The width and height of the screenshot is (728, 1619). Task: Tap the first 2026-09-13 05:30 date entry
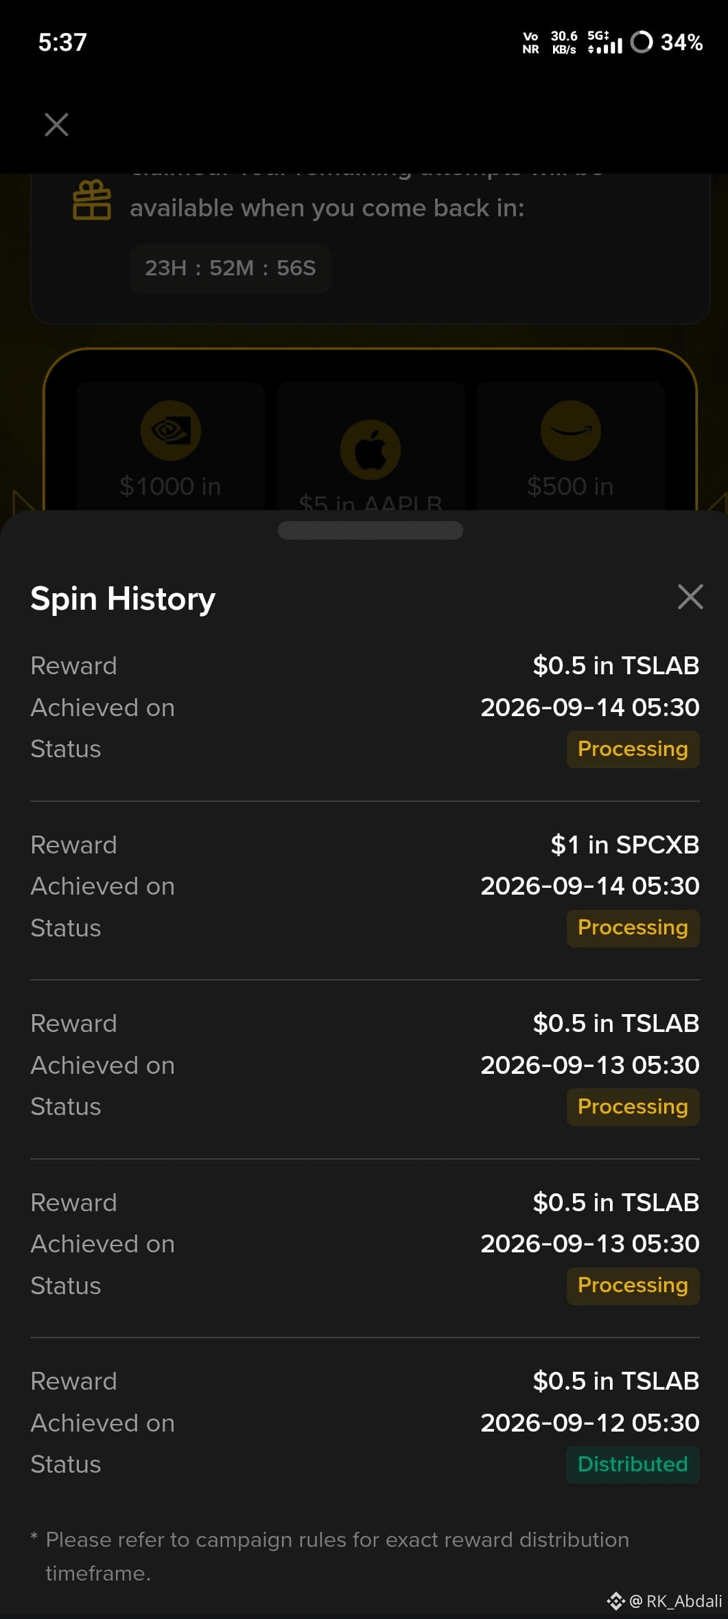click(589, 1065)
